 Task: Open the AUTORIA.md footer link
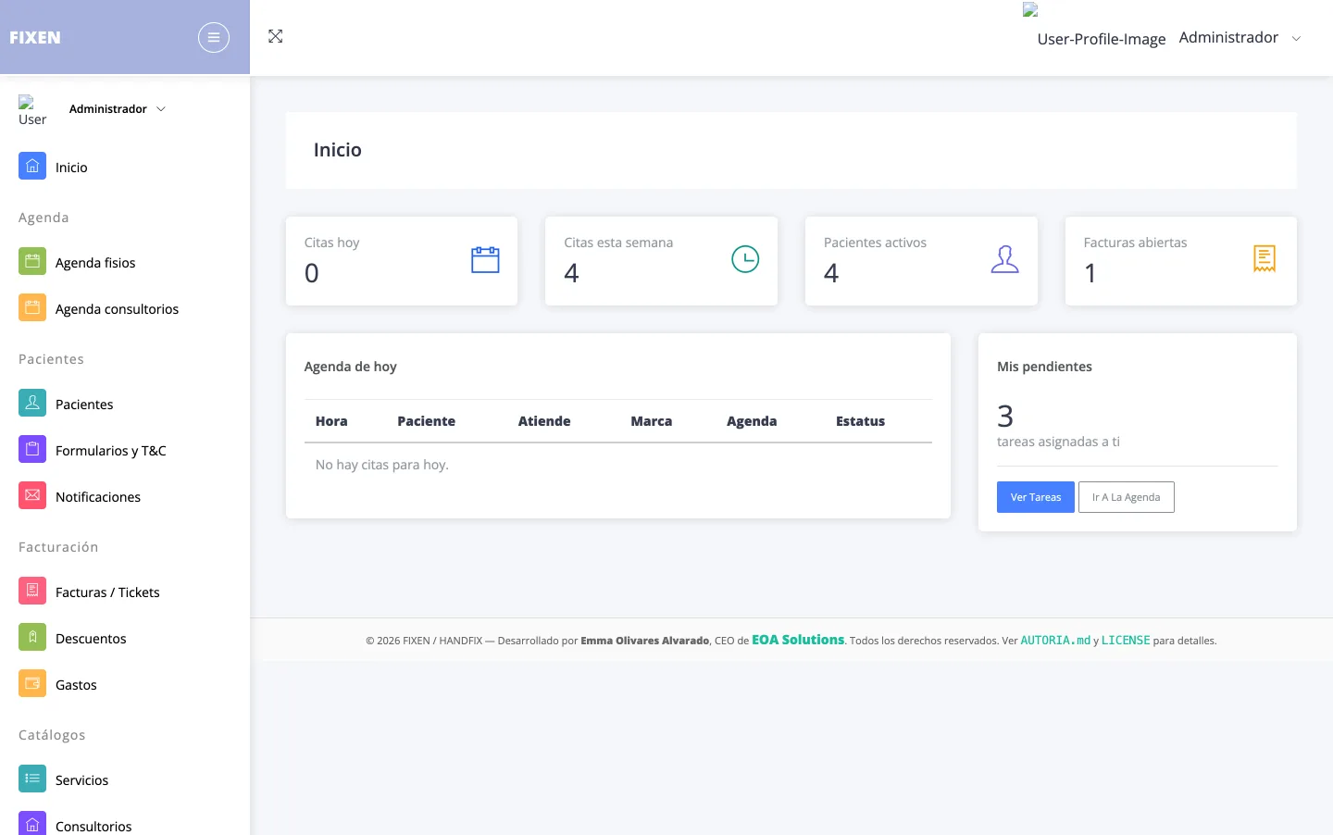point(1055,641)
